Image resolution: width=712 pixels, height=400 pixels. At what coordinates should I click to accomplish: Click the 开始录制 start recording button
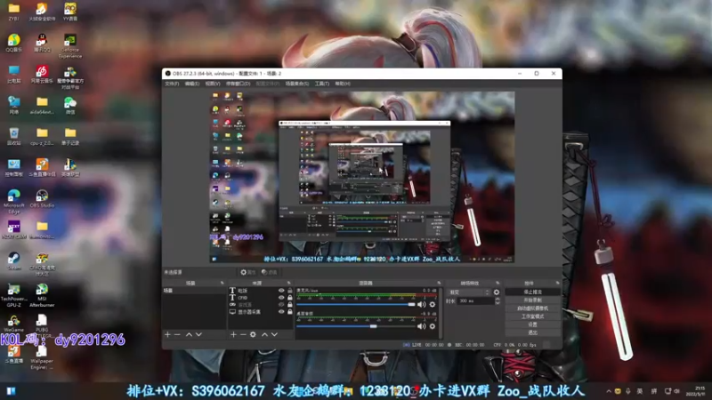tap(532, 300)
